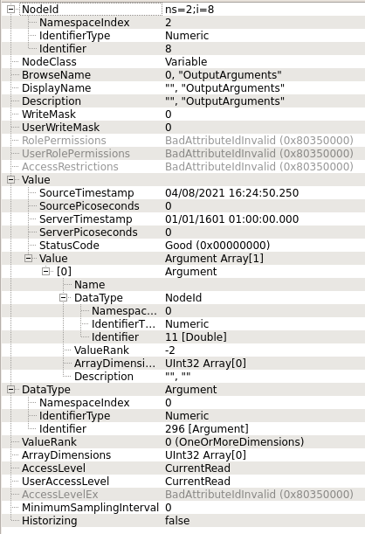Select the greyed RolePermissions row
This screenshot has width=365, height=534.
[183, 141]
